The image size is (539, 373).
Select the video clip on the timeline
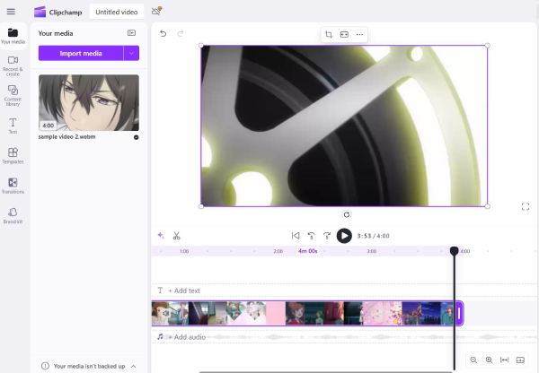point(307,313)
